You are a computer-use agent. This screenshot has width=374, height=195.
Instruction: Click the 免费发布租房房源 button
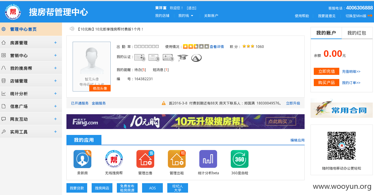(x=127, y=188)
